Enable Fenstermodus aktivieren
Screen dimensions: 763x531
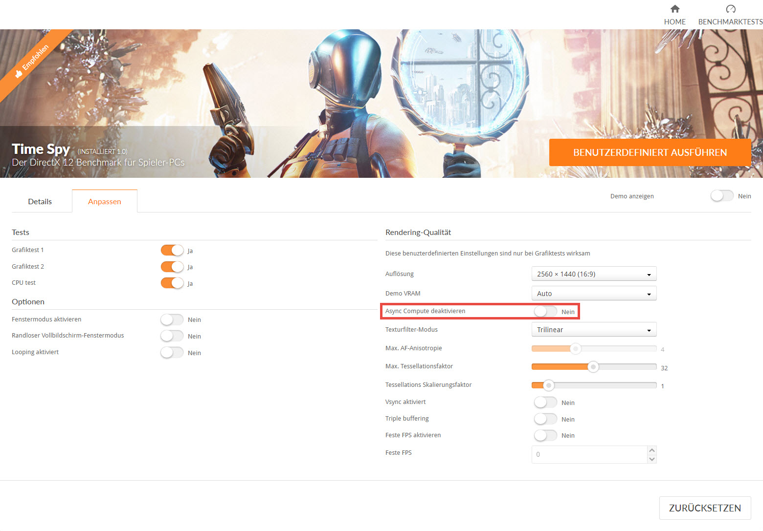coord(172,319)
